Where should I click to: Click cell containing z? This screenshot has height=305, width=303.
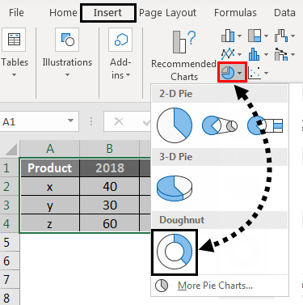(x=50, y=223)
